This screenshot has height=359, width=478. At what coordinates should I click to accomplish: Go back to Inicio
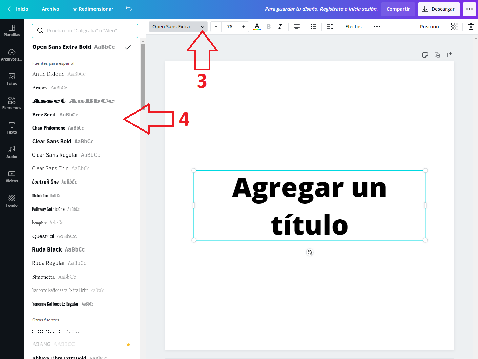18,9
